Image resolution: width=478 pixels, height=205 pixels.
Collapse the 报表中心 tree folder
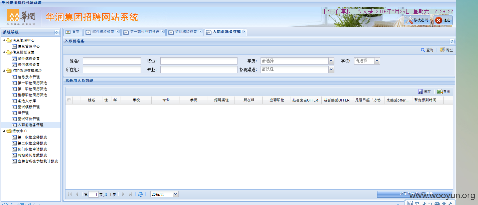pyautogui.click(x=4, y=131)
